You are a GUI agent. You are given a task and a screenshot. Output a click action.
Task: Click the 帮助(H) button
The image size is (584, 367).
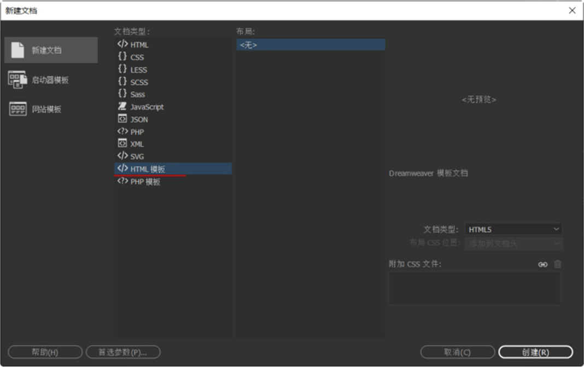[45, 352]
